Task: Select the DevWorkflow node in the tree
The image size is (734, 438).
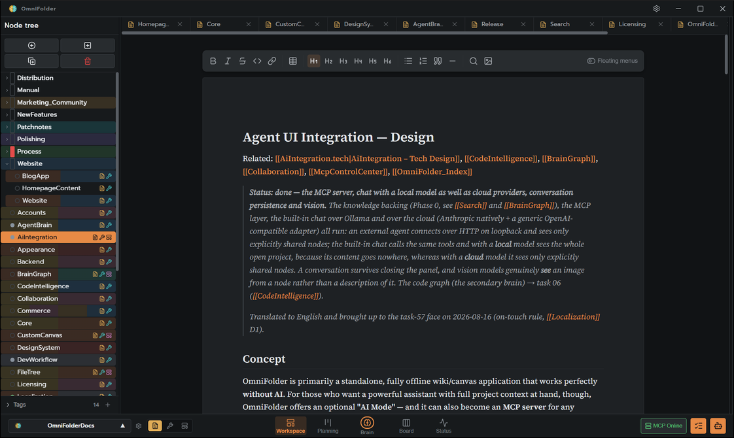Action: tap(58, 360)
